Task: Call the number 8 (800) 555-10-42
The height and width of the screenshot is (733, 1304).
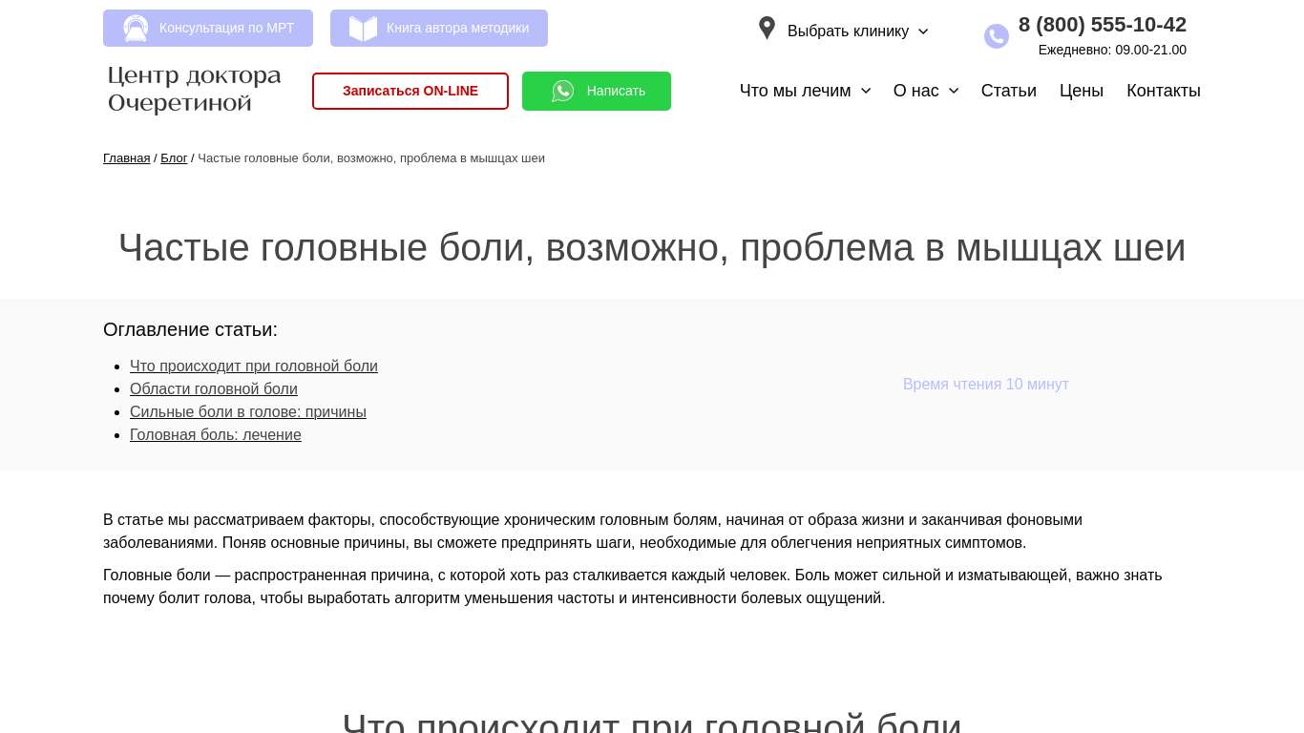Action: click(x=1102, y=25)
